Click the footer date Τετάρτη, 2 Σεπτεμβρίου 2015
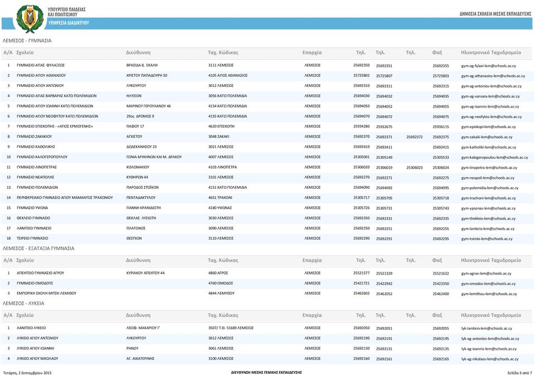 point(27,373)
